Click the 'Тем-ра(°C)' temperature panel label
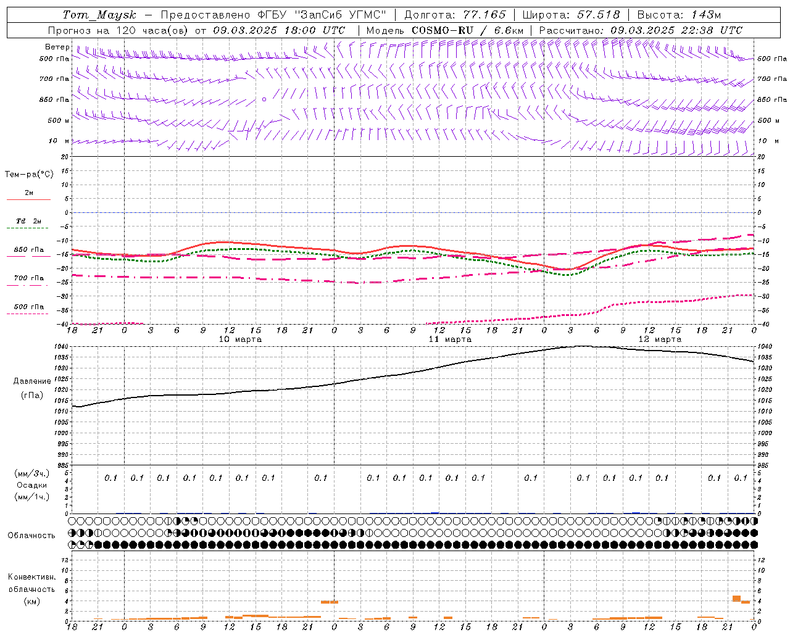Viewport: 790px width, 632px height. (30, 175)
